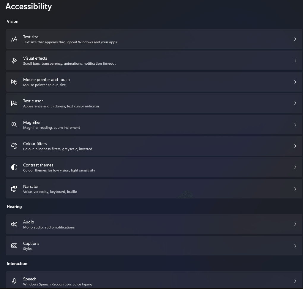303x289 pixels.
Task: Expand Magnifier using its chevron arrow
Action: [295, 125]
